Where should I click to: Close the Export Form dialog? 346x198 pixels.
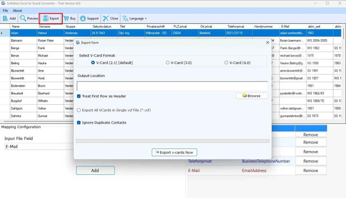(267, 43)
